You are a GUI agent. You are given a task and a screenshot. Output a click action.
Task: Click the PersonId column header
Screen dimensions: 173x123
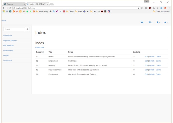[x=40, y=52]
